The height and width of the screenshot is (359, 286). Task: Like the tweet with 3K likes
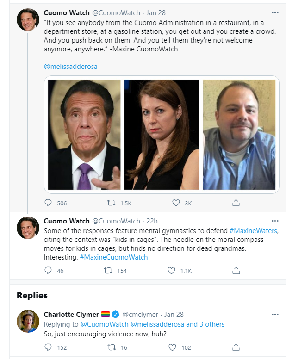pyautogui.click(x=176, y=203)
